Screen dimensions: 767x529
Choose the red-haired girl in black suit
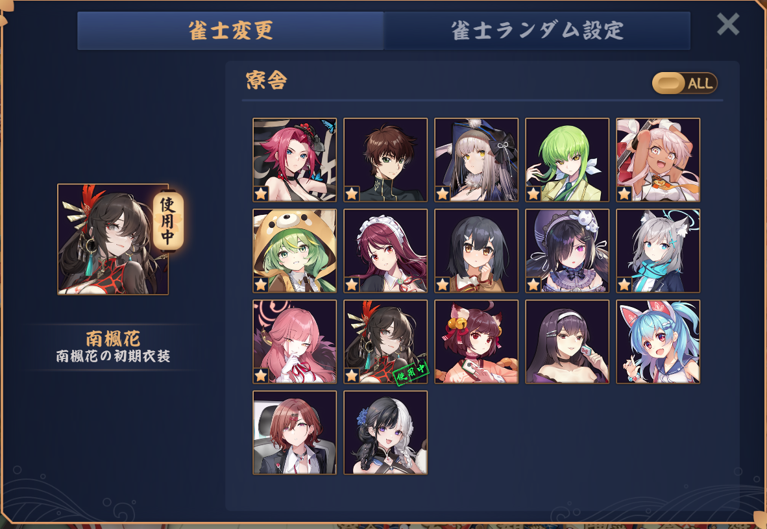point(295,432)
